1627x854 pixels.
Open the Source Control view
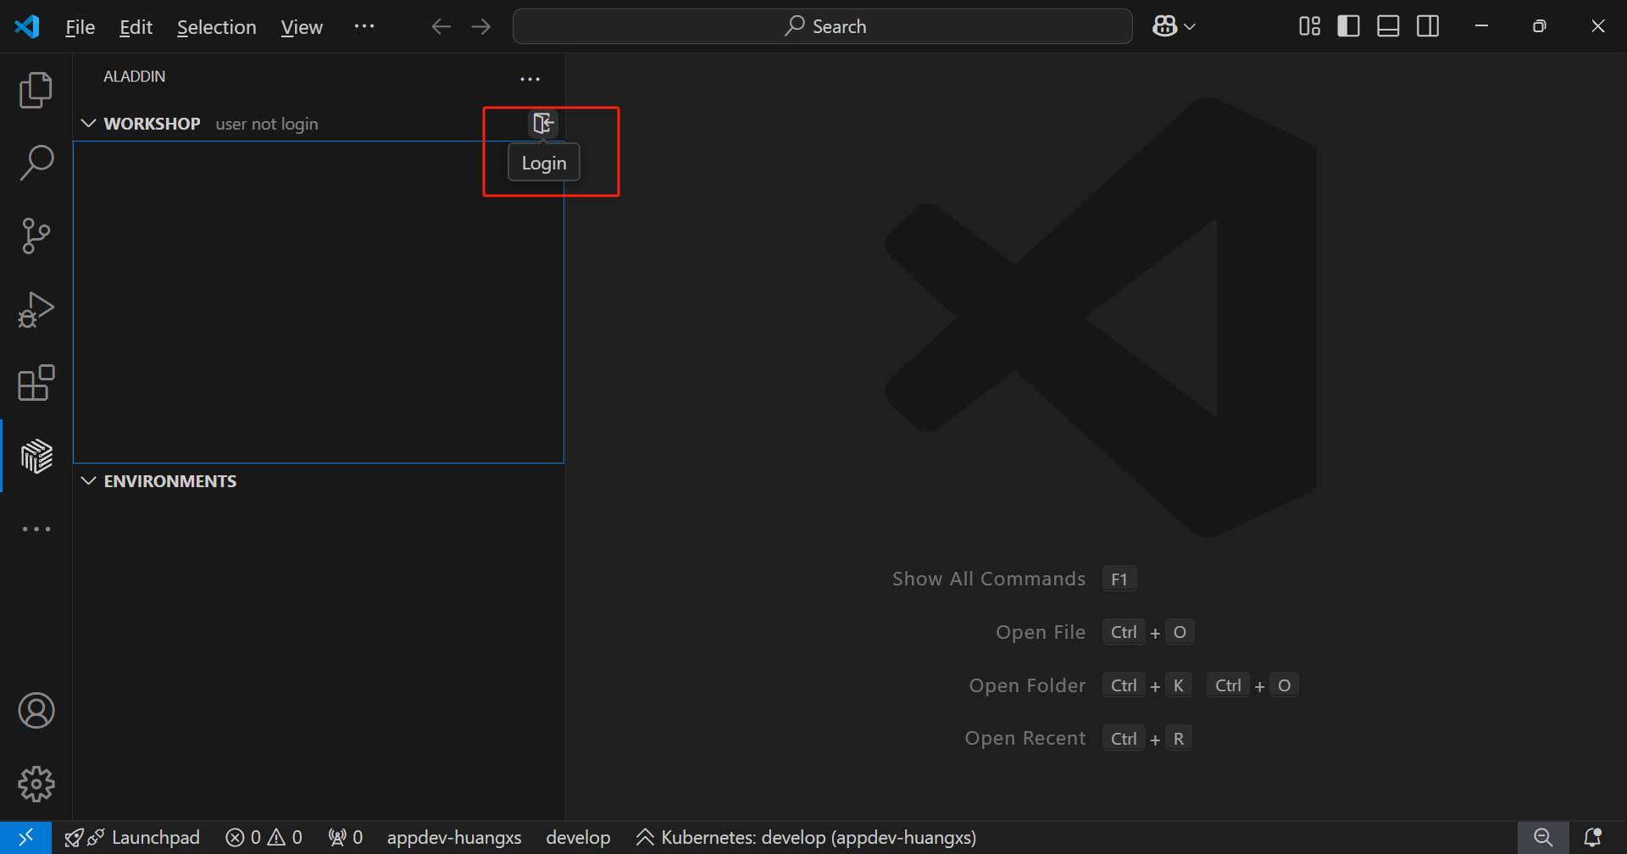tap(36, 236)
